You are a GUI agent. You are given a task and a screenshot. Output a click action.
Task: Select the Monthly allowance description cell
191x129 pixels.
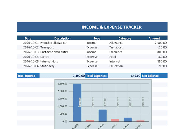point(53,43)
